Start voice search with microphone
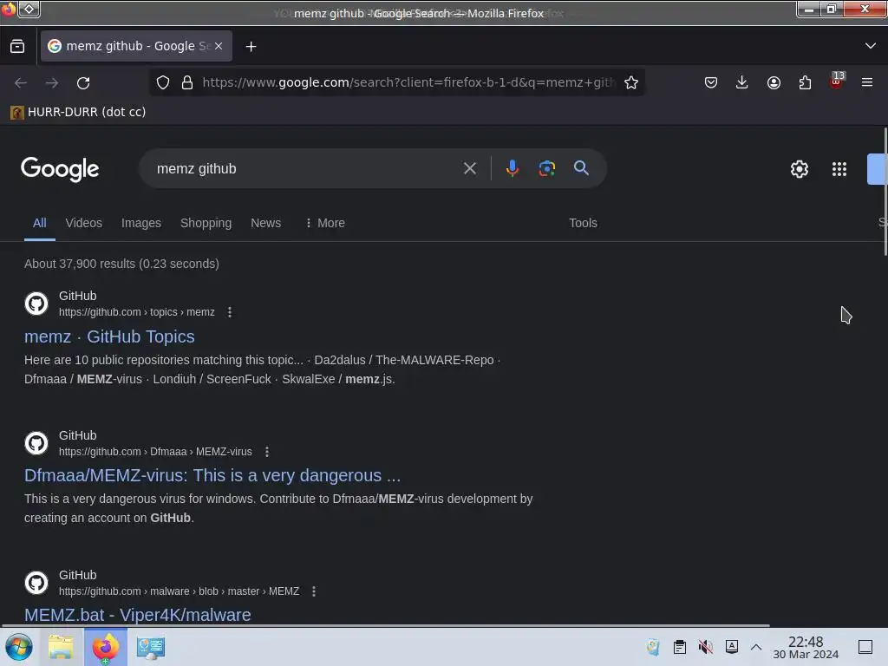Screen dimensions: 888x666 tap(513, 168)
